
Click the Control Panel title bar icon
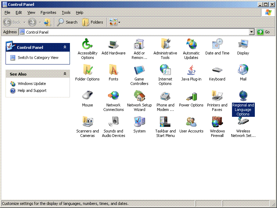pyautogui.click(x=5, y=5)
